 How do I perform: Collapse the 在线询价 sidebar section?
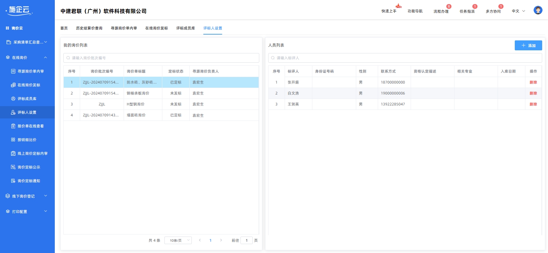point(45,58)
